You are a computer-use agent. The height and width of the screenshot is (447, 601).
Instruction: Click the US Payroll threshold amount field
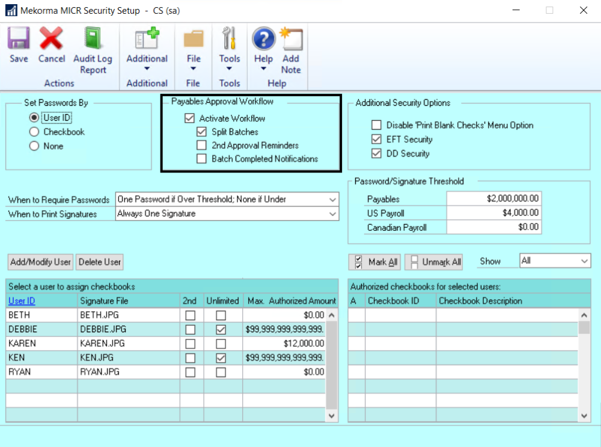(493, 213)
